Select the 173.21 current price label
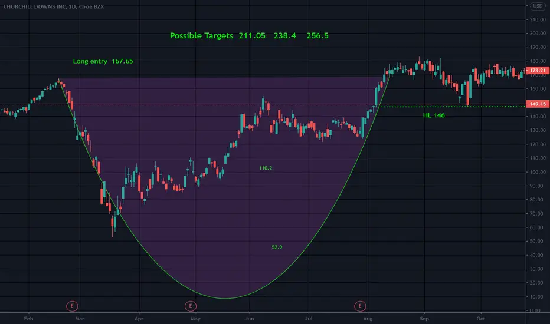Viewport: 550px width, 324px height. click(x=538, y=71)
